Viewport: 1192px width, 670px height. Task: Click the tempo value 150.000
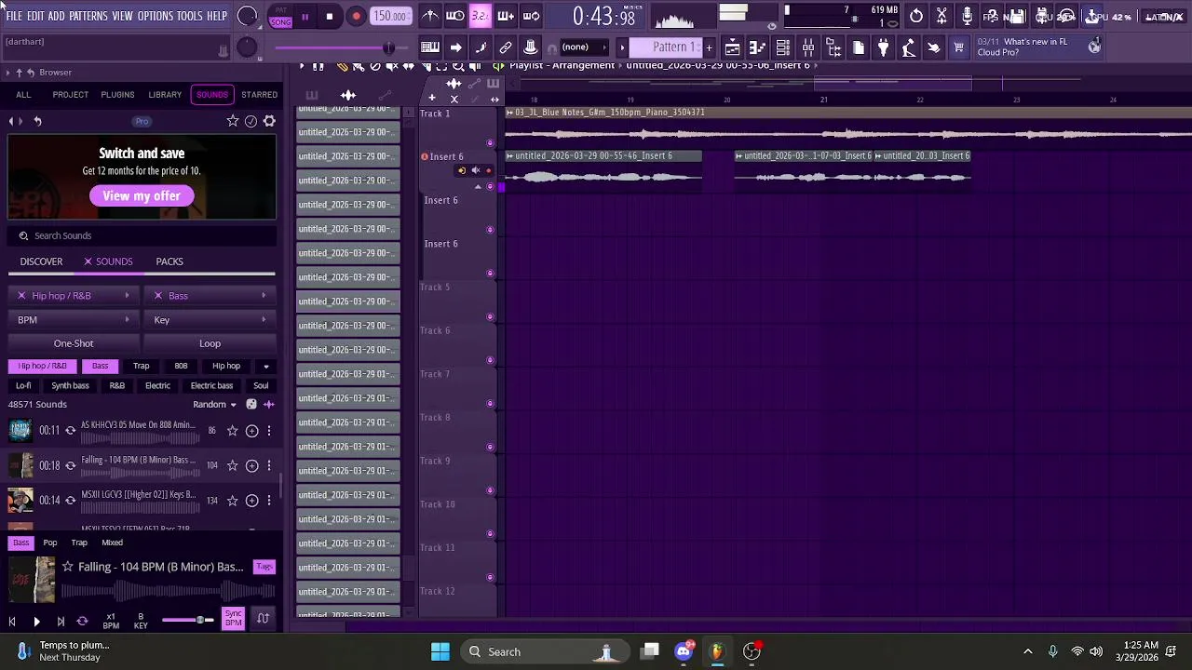390,16
